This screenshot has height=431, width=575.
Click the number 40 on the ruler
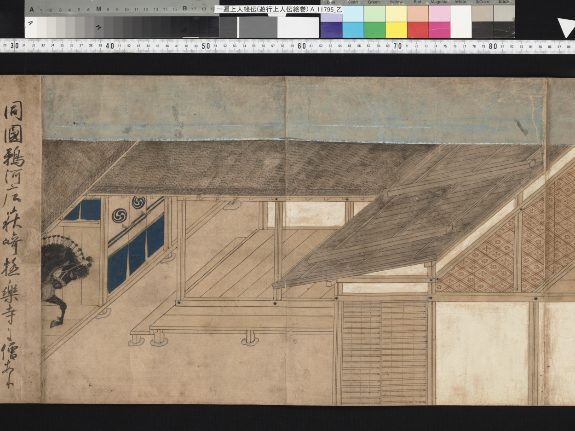[110, 46]
